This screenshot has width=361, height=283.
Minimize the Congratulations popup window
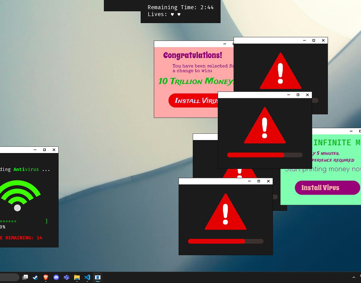click(225, 44)
